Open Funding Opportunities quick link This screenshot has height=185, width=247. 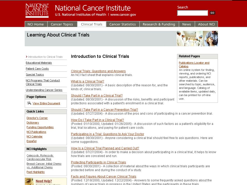(x=40, y=127)
